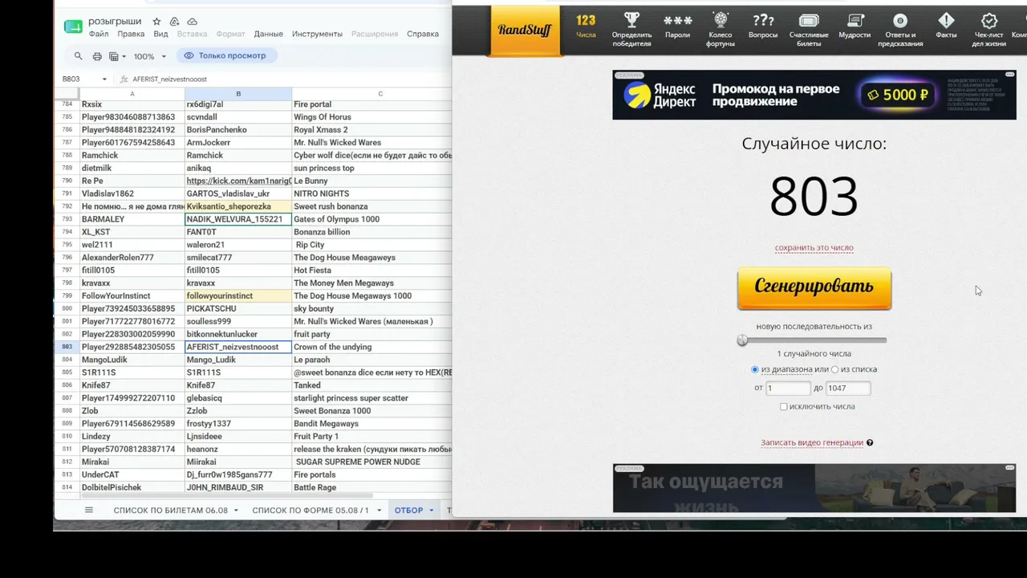Screen dimensions: 1027x578
Task: Click the от range start field
Action: 788,389
